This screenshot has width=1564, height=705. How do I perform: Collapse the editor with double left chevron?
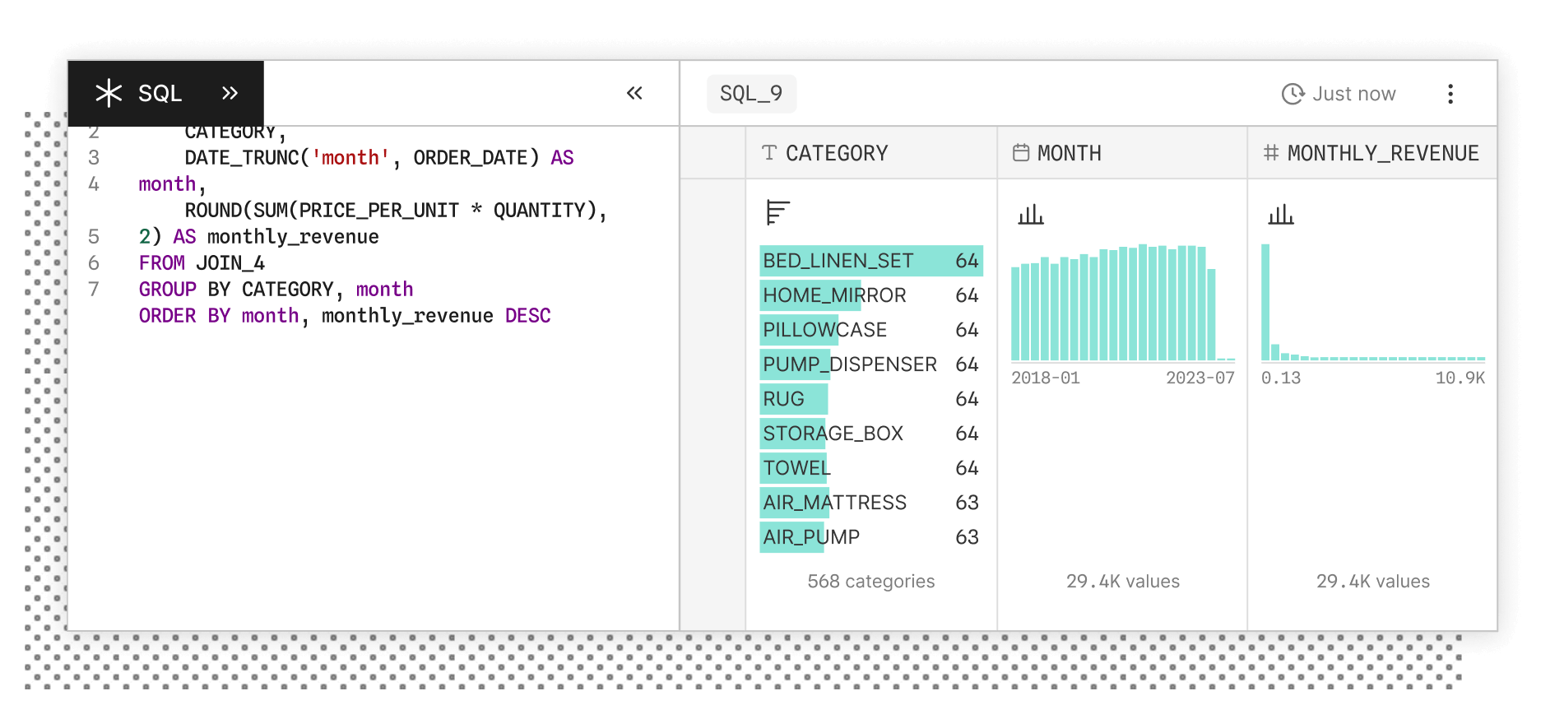point(634,94)
